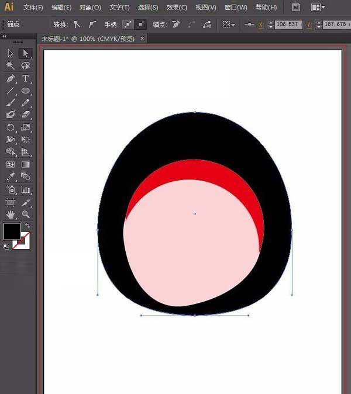
Task: Select the Ellipse shape tool
Action: (x=26, y=91)
